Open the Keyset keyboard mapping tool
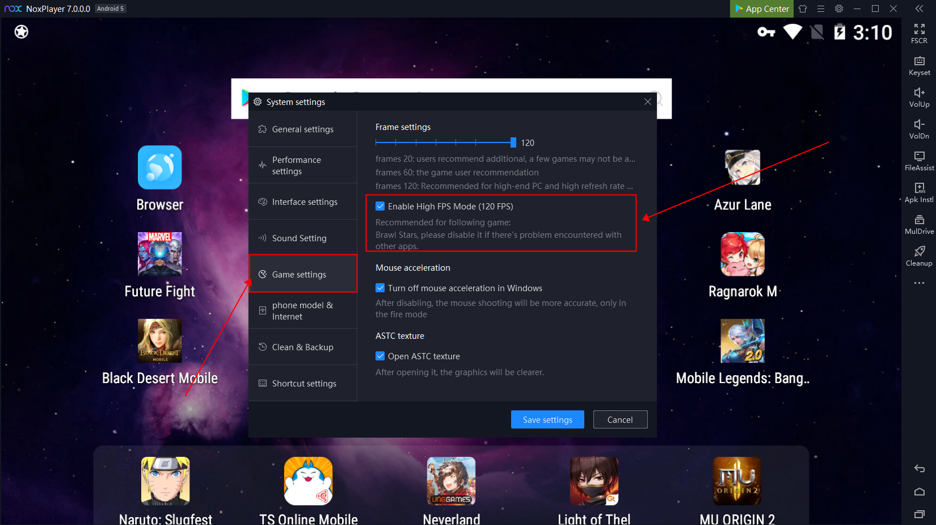Image resolution: width=936 pixels, height=525 pixels. pos(919,65)
